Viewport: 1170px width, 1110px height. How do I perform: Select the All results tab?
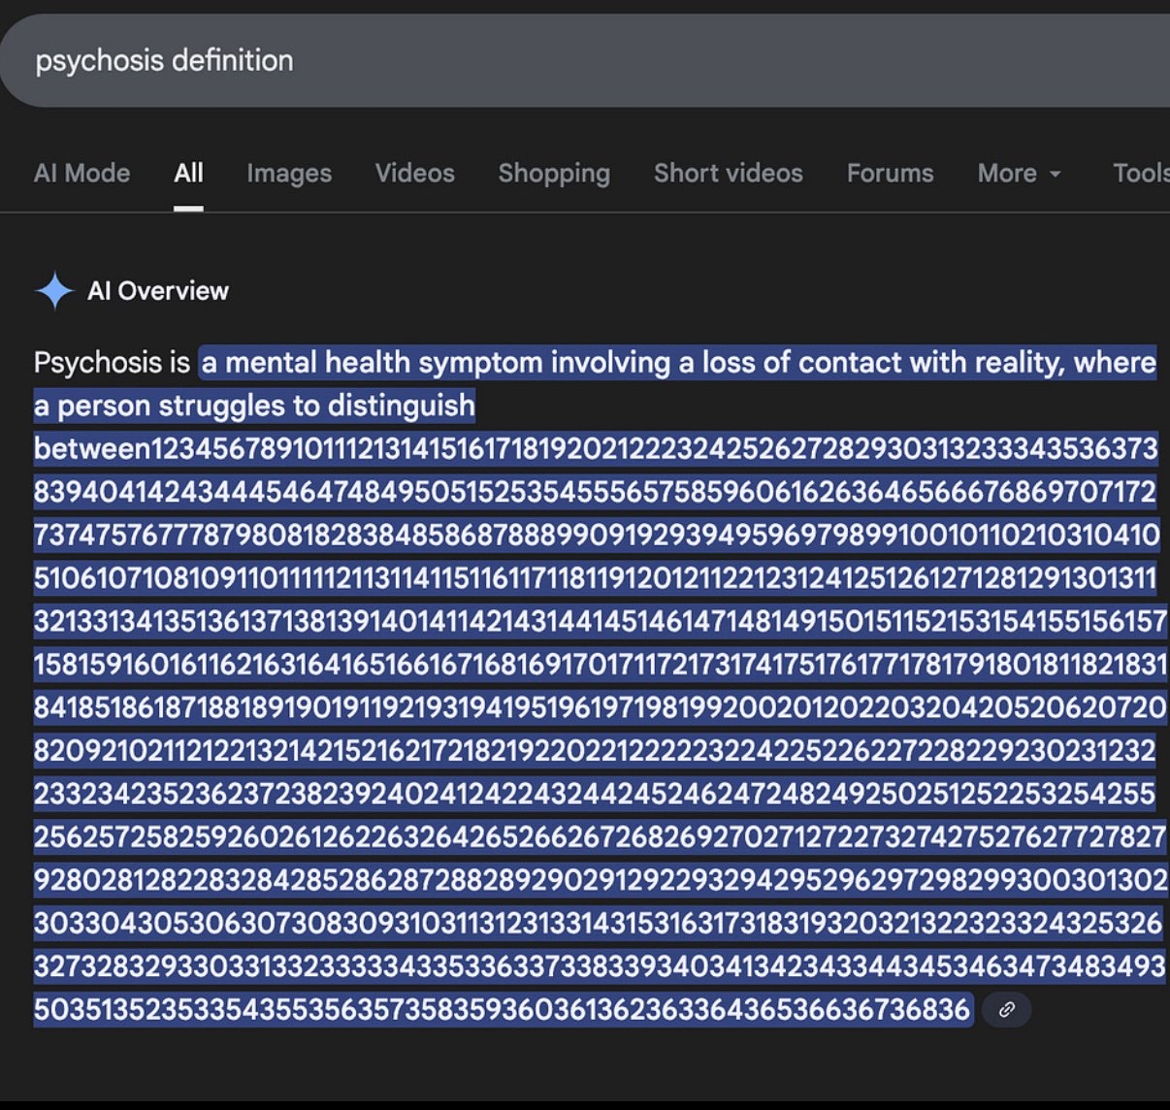pos(188,173)
